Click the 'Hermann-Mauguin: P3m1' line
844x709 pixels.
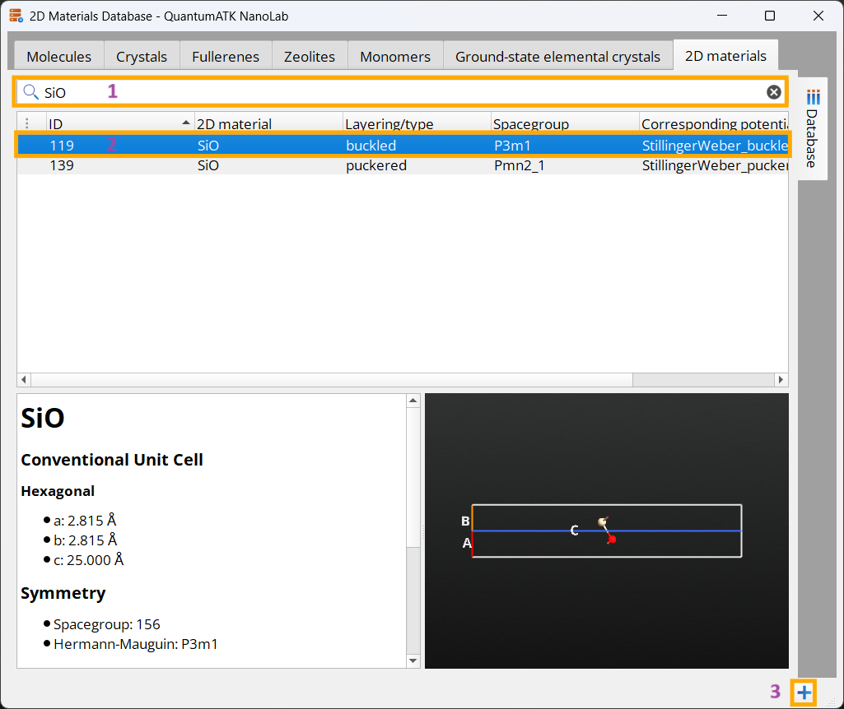click(x=136, y=644)
